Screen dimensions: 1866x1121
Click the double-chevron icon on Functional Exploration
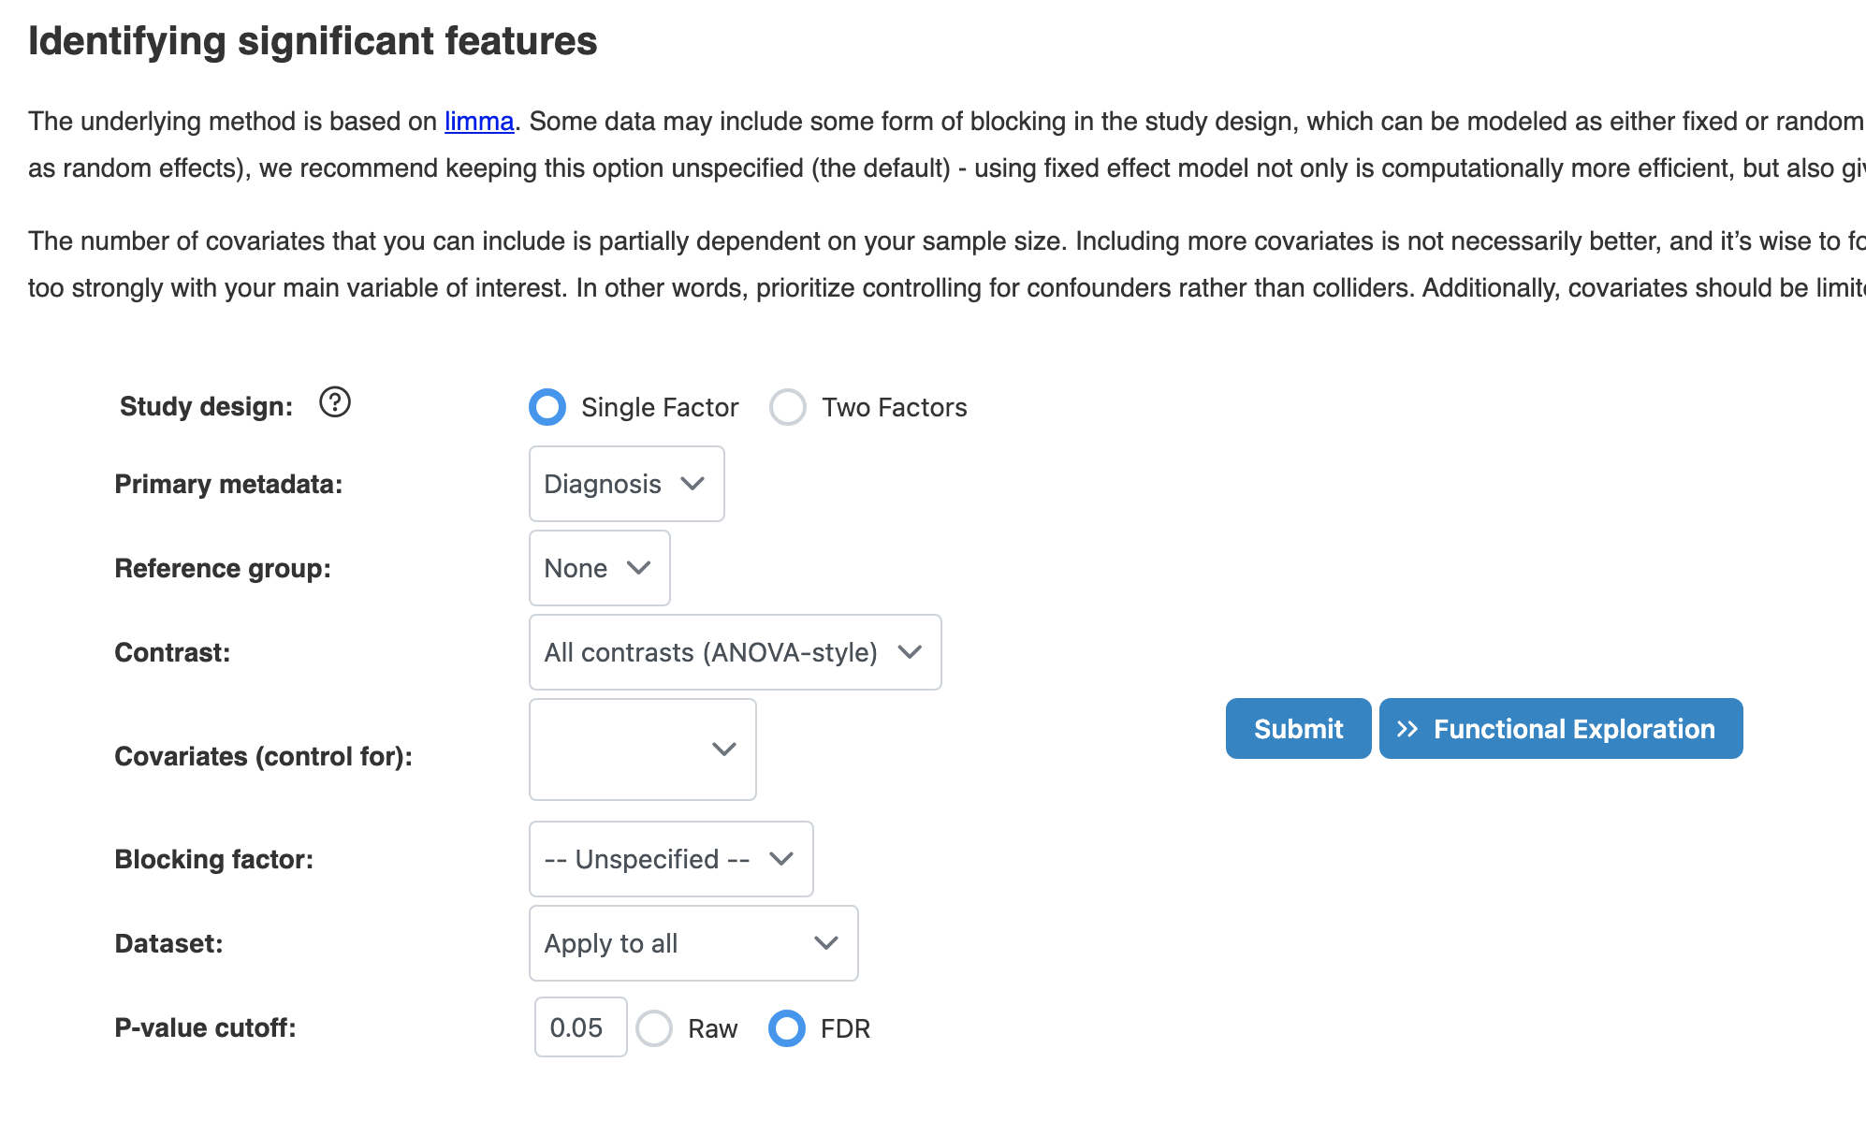[1407, 729]
